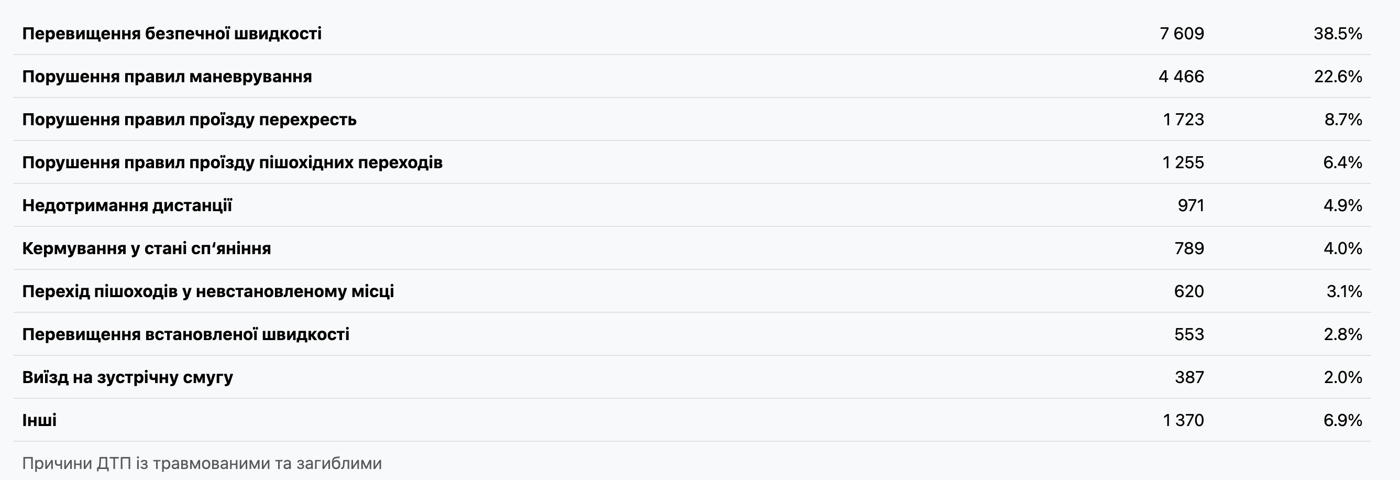
Task: Click 'Кермування у стані сп'яніння' row label
Action: click(x=146, y=248)
